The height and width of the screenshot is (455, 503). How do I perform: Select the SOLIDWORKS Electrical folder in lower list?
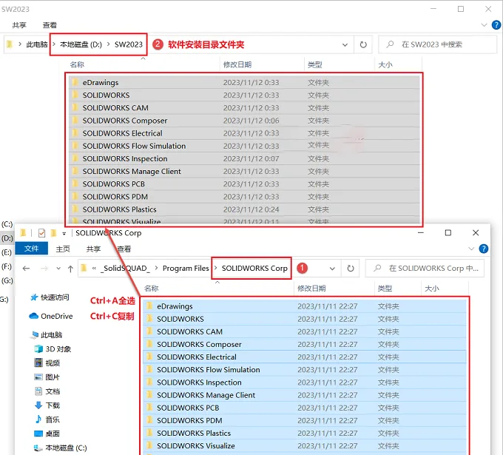305,357
